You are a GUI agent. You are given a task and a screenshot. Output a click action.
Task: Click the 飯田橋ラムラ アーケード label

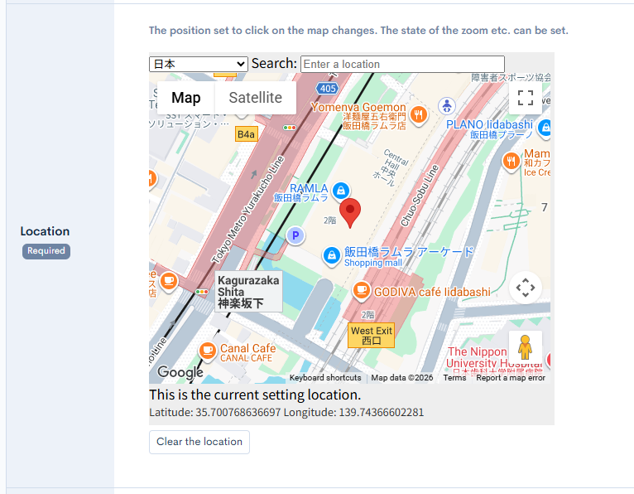click(x=409, y=256)
